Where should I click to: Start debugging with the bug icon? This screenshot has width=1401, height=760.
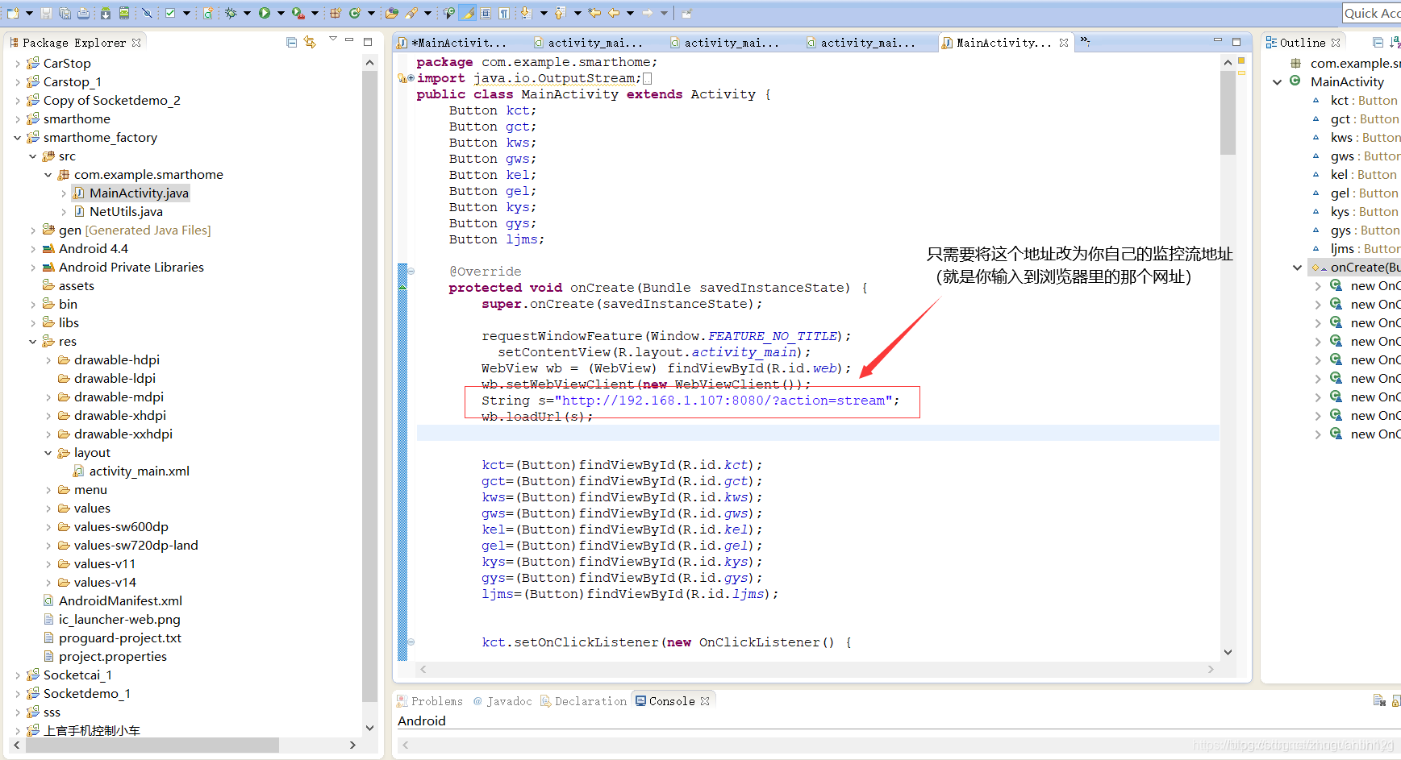(231, 13)
